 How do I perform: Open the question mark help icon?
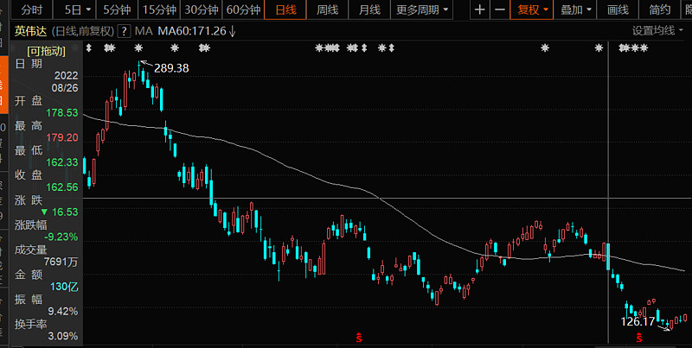pyautogui.click(x=125, y=31)
